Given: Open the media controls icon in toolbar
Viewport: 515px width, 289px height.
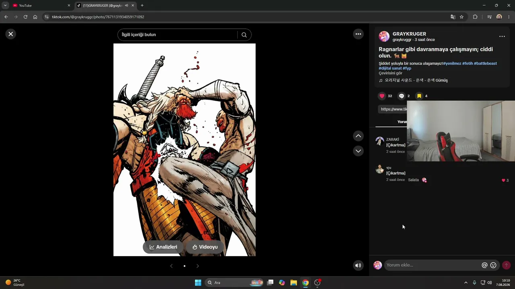Looking at the screenshot, I should point(489,17).
